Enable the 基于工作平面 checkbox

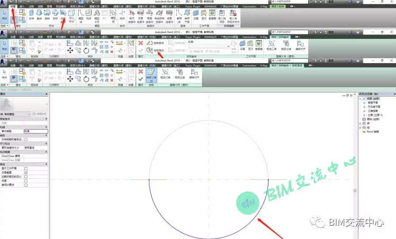point(26,168)
